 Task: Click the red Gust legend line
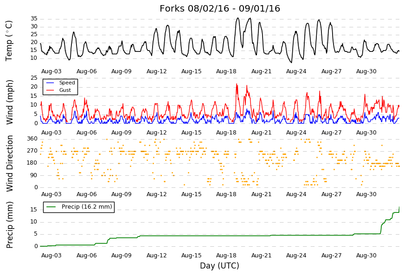(x=50, y=90)
